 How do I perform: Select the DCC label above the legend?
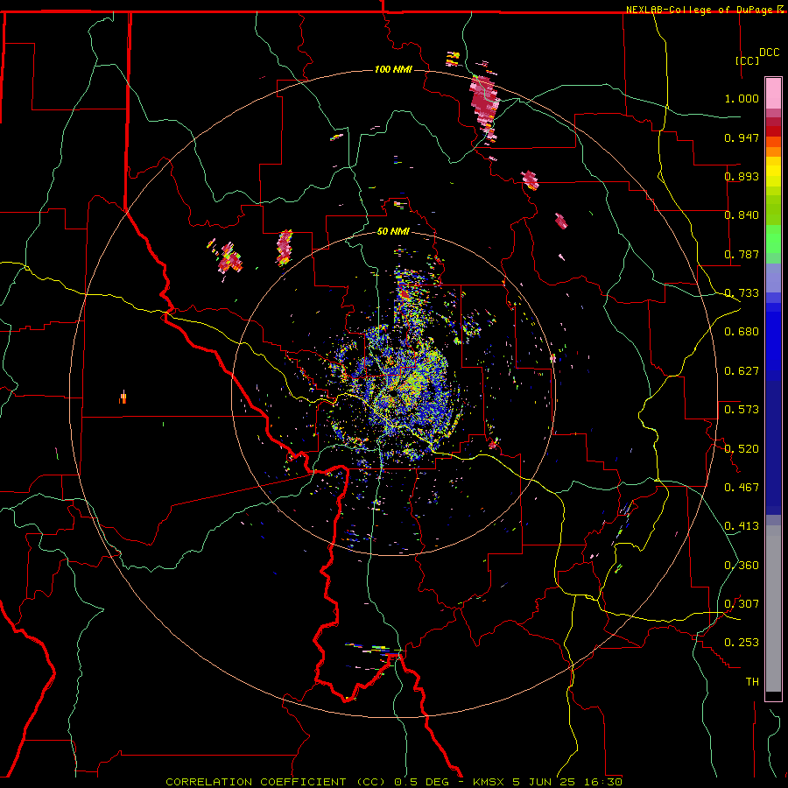click(769, 53)
